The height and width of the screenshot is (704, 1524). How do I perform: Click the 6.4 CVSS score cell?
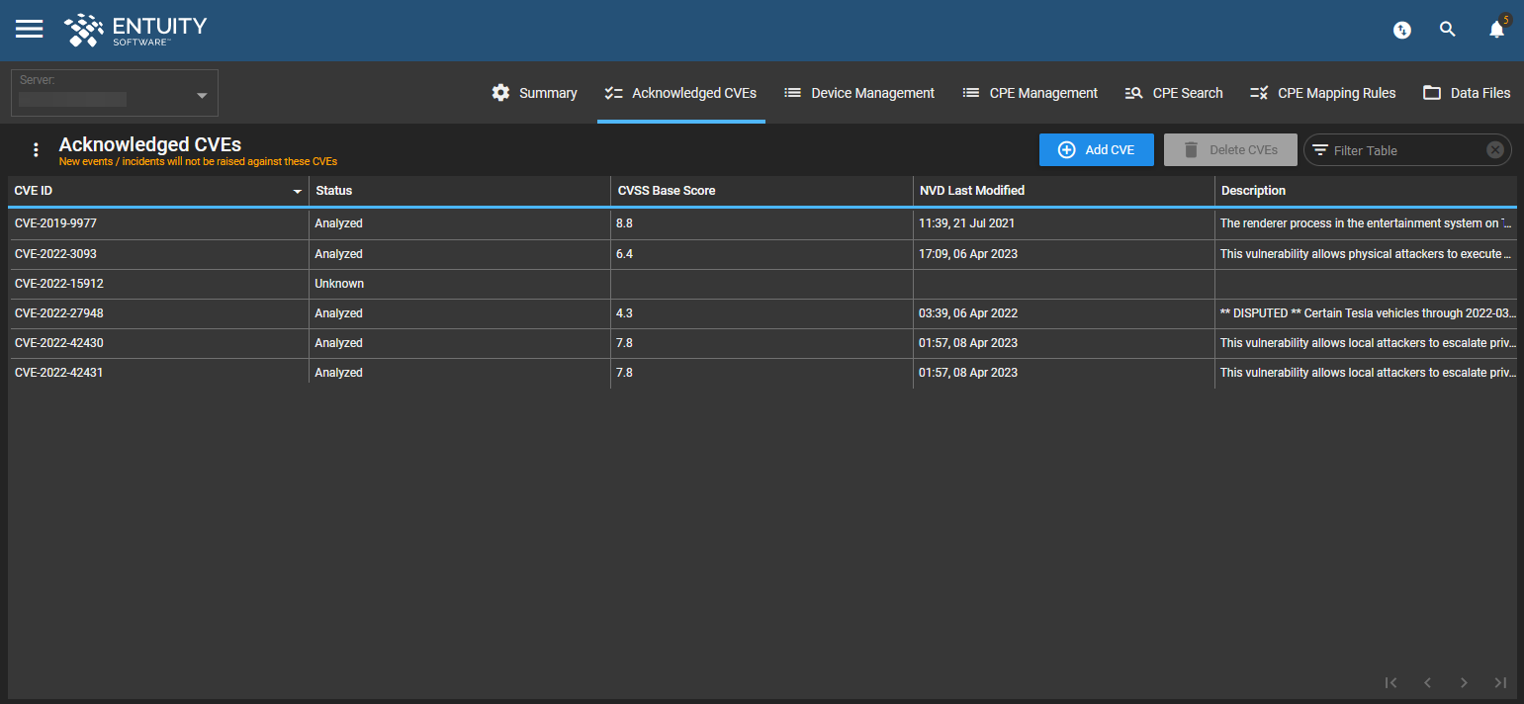tap(762, 254)
